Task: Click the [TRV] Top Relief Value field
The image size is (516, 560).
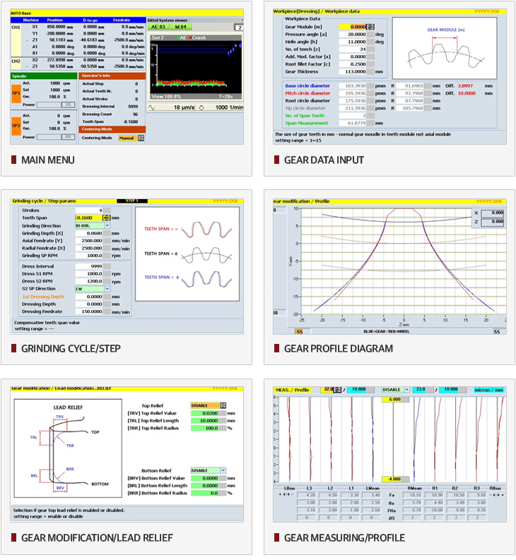Action: click(x=204, y=413)
